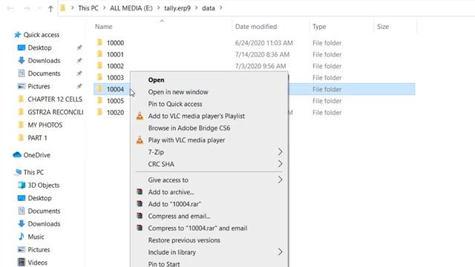Open PART 1 folder in sidebar
Image resolution: width=475 pixels, height=267 pixels.
[x=37, y=138]
